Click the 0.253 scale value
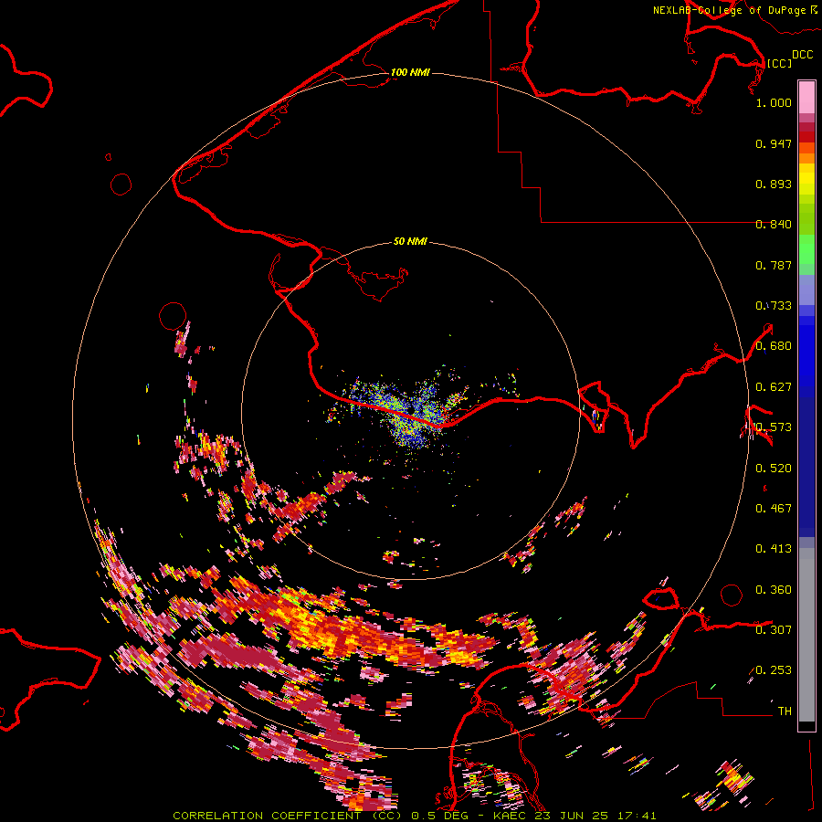 (774, 670)
